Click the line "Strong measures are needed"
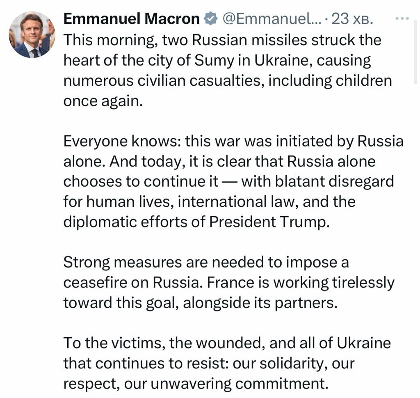Viewport: 420px width, 398px height. tap(206, 262)
